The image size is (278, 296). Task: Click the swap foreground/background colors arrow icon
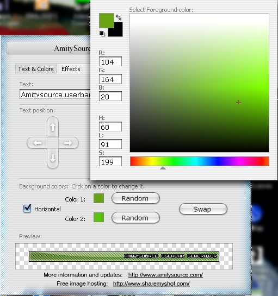coord(119,17)
